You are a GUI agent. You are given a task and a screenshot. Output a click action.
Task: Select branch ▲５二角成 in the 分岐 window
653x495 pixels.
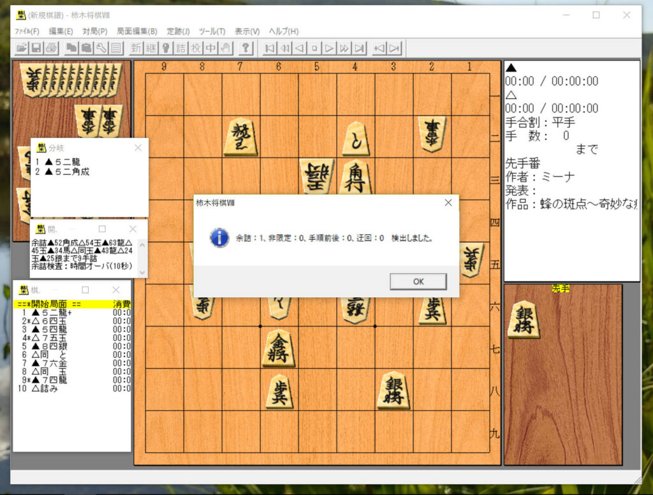coord(67,172)
